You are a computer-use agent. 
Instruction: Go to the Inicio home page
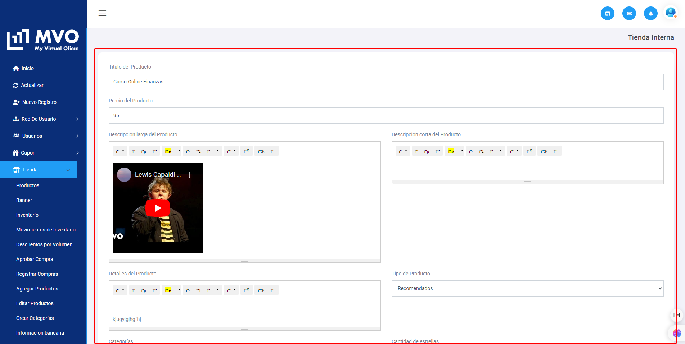27,68
